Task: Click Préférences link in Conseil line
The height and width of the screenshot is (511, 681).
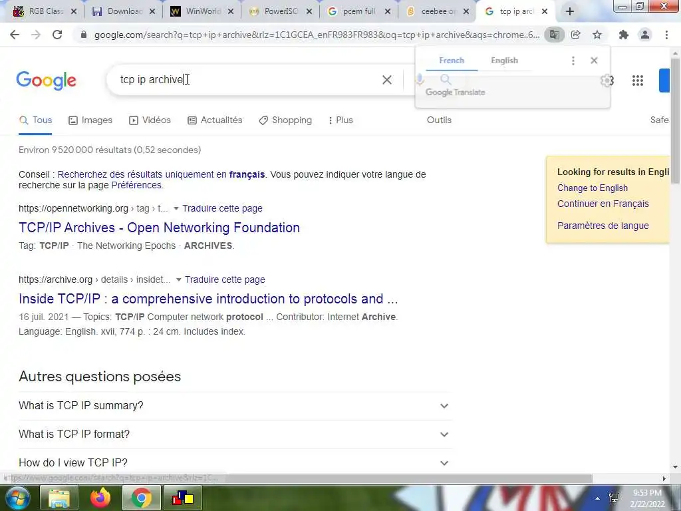Action: tap(136, 185)
